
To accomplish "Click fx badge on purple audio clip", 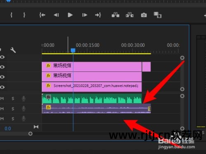I will 48,107.
